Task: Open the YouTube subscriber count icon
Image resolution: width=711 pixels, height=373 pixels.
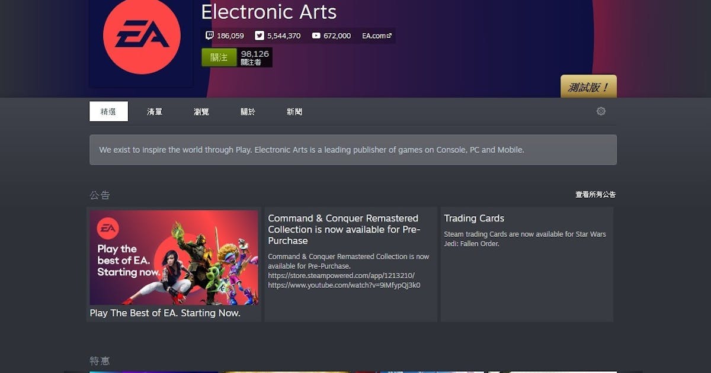Action: tap(316, 36)
